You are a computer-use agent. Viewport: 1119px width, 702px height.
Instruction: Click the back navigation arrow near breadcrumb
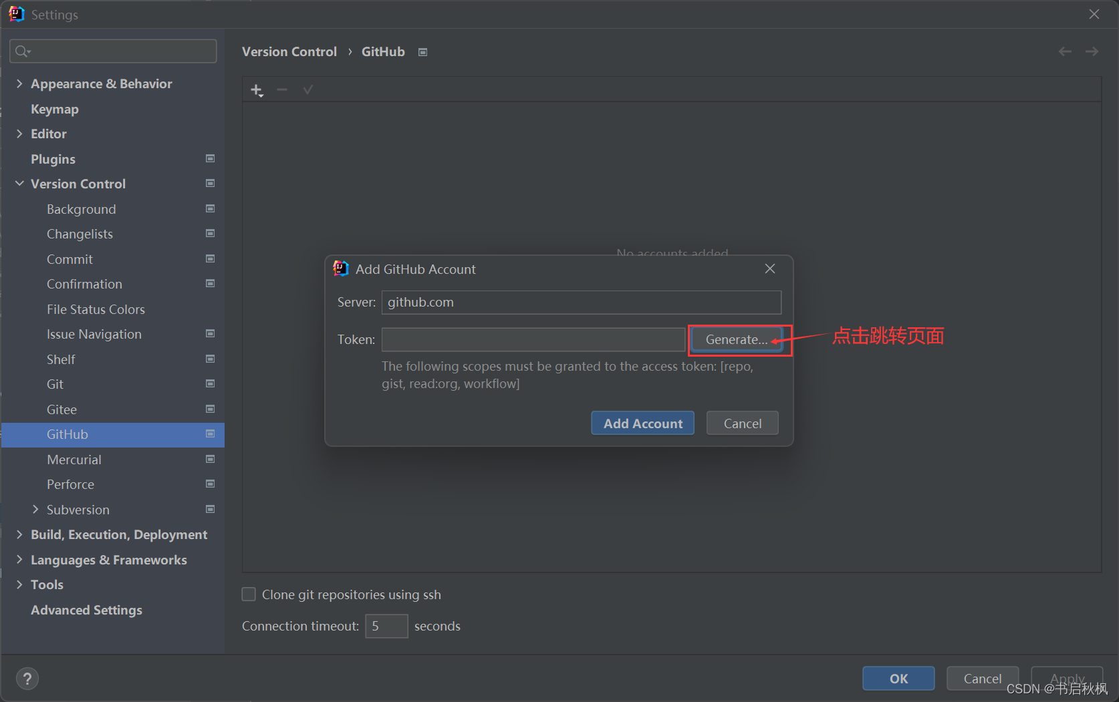(1064, 51)
